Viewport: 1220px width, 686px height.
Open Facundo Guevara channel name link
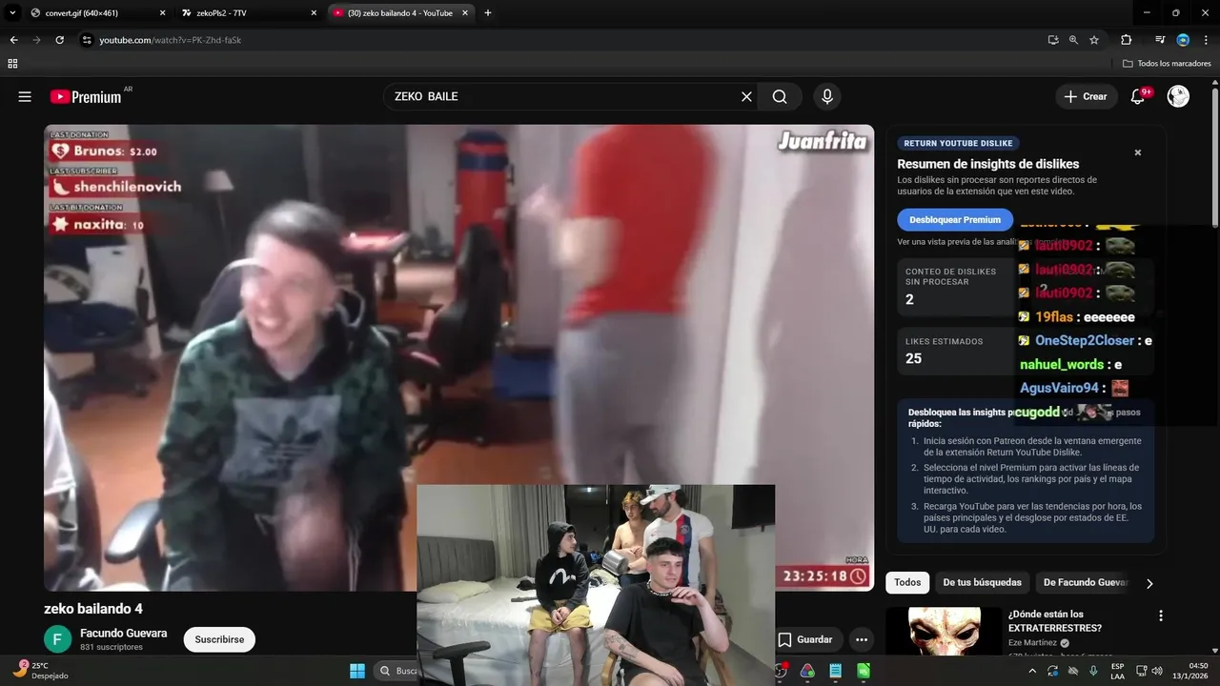pyautogui.click(x=123, y=633)
